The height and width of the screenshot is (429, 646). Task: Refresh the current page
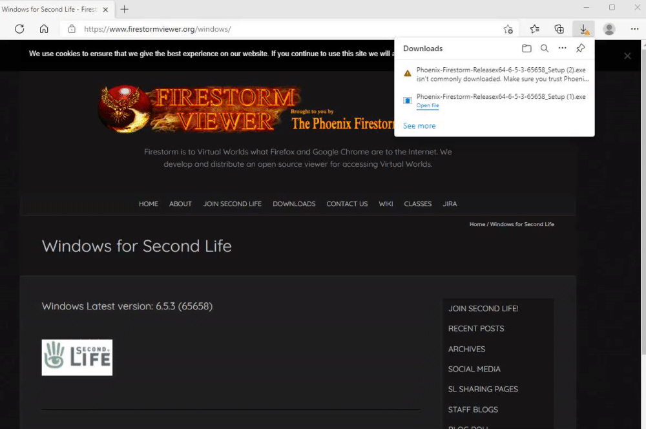click(x=19, y=29)
